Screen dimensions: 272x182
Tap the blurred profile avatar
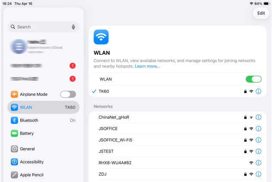(19, 46)
